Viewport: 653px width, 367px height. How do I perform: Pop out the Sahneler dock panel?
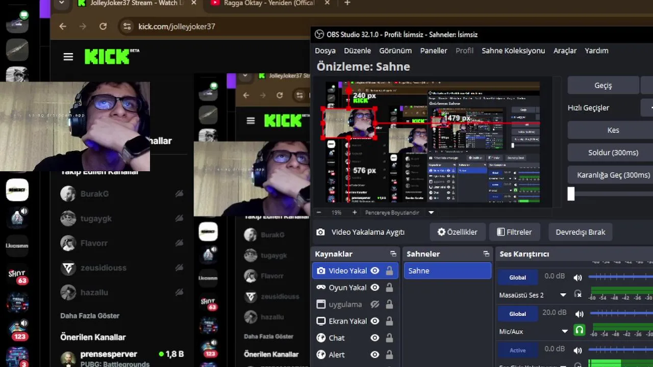486,254
